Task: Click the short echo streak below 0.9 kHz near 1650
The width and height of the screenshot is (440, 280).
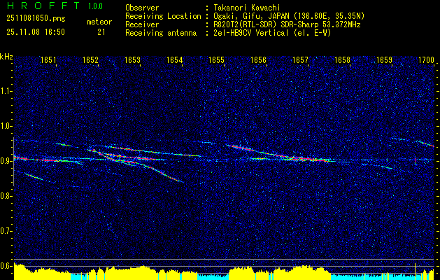Action: click(34, 176)
